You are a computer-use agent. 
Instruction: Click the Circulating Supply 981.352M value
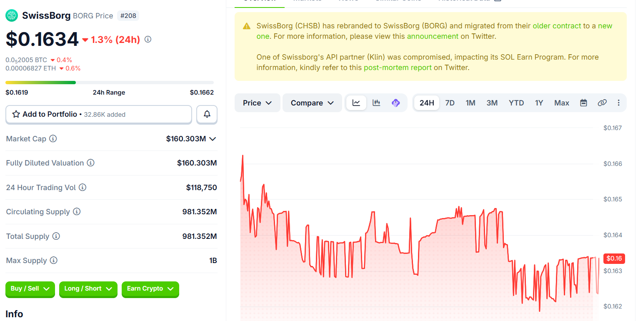coord(200,212)
